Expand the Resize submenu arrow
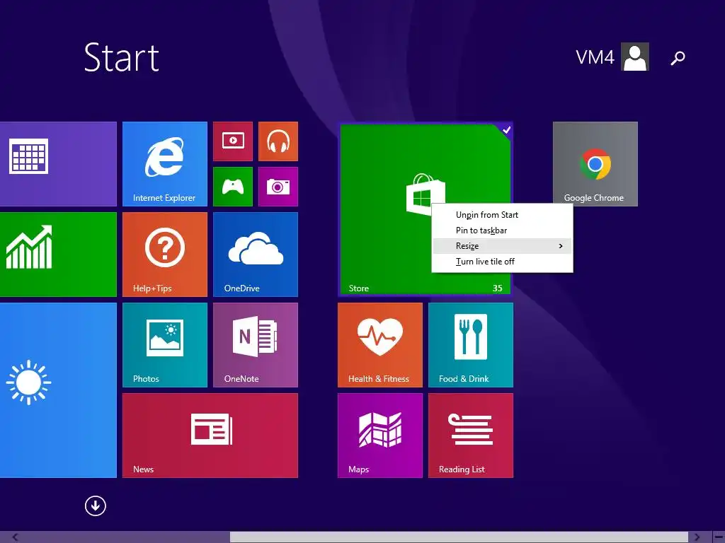 561,246
